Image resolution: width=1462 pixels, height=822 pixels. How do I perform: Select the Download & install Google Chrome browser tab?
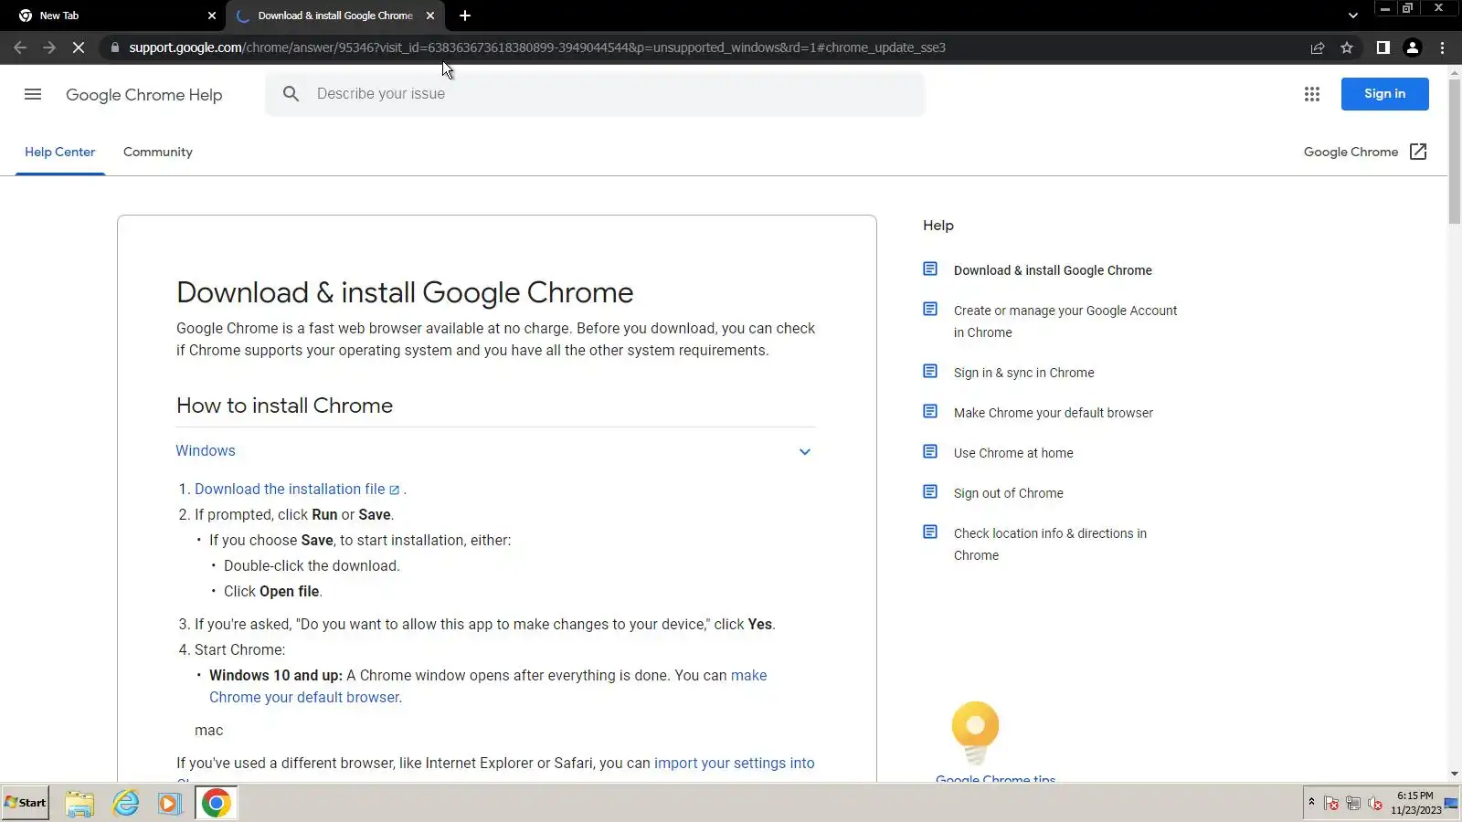pyautogui.click(x=335, y=16)
